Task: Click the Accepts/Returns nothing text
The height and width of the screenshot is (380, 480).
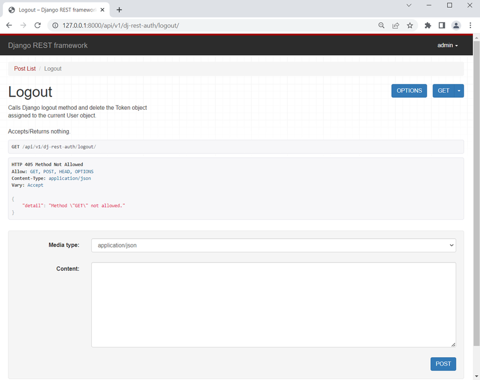Action: pyautogui.click(x=39, y=131)
